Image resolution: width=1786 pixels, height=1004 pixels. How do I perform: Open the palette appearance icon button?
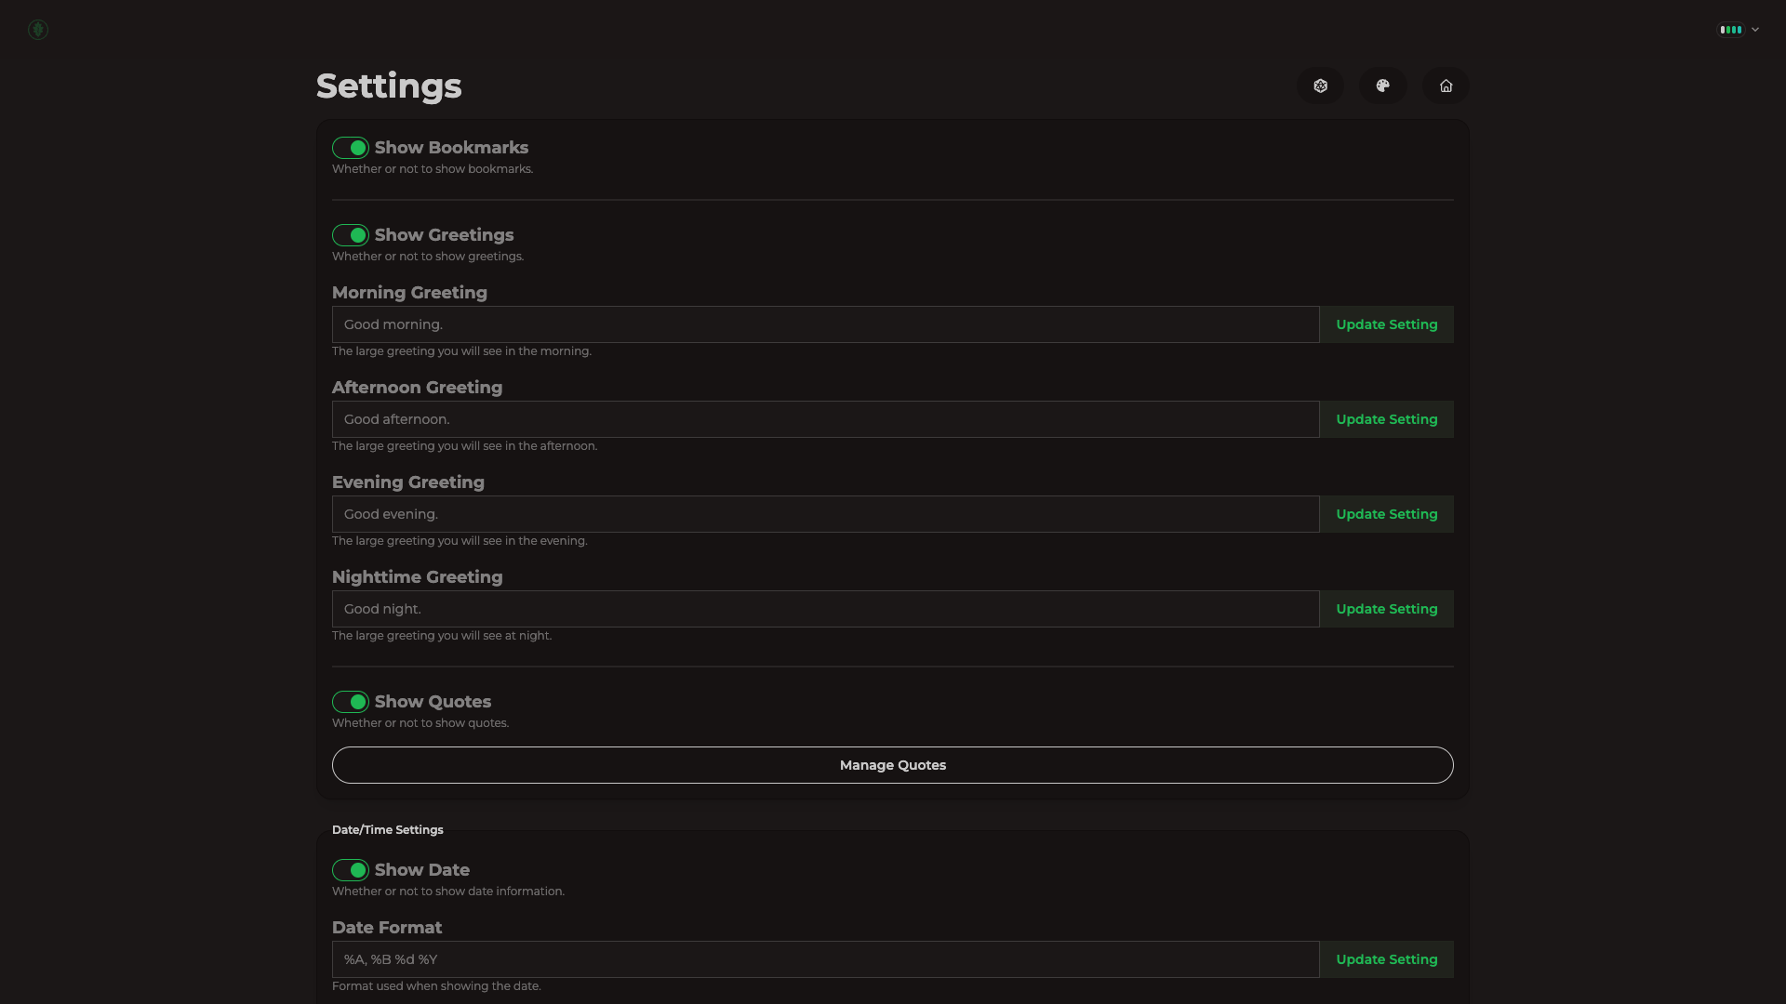click(x=1382, y=86)
